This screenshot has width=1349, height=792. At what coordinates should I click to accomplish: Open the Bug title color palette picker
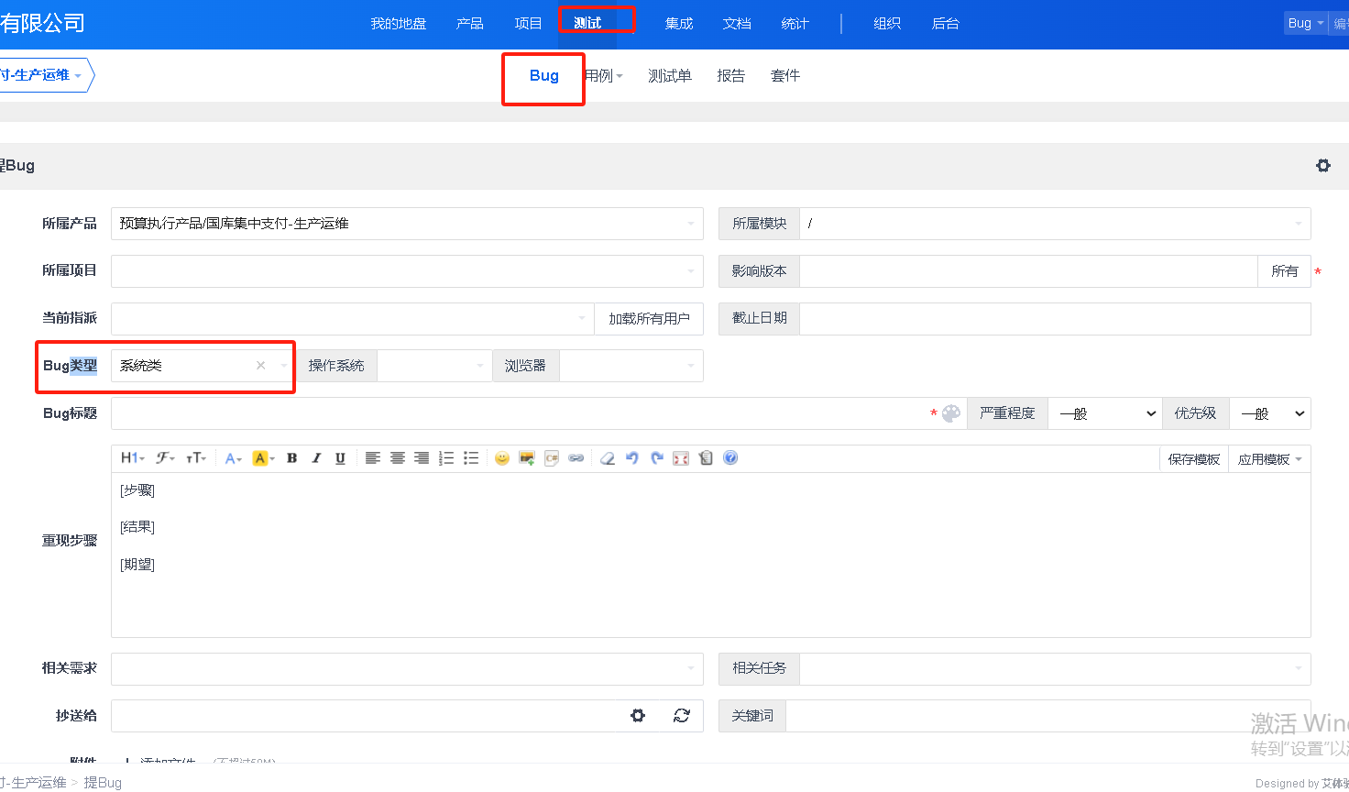click(951, 413)
